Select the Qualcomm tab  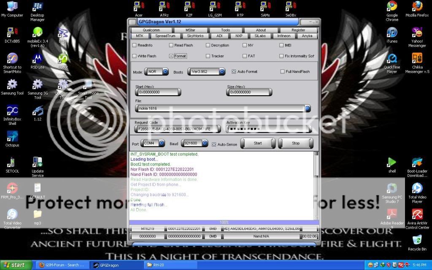151,30
